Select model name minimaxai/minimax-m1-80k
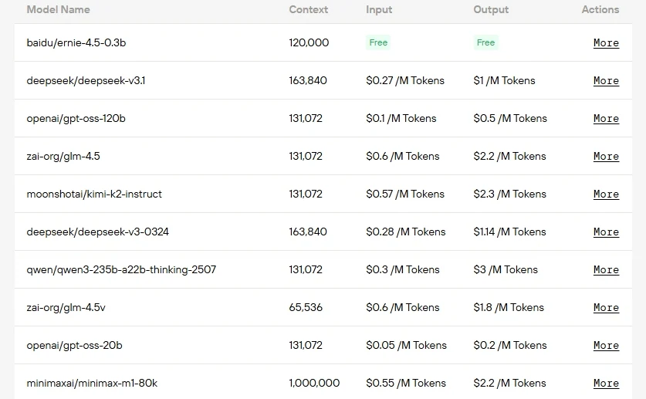 click(x=92, y=384)
